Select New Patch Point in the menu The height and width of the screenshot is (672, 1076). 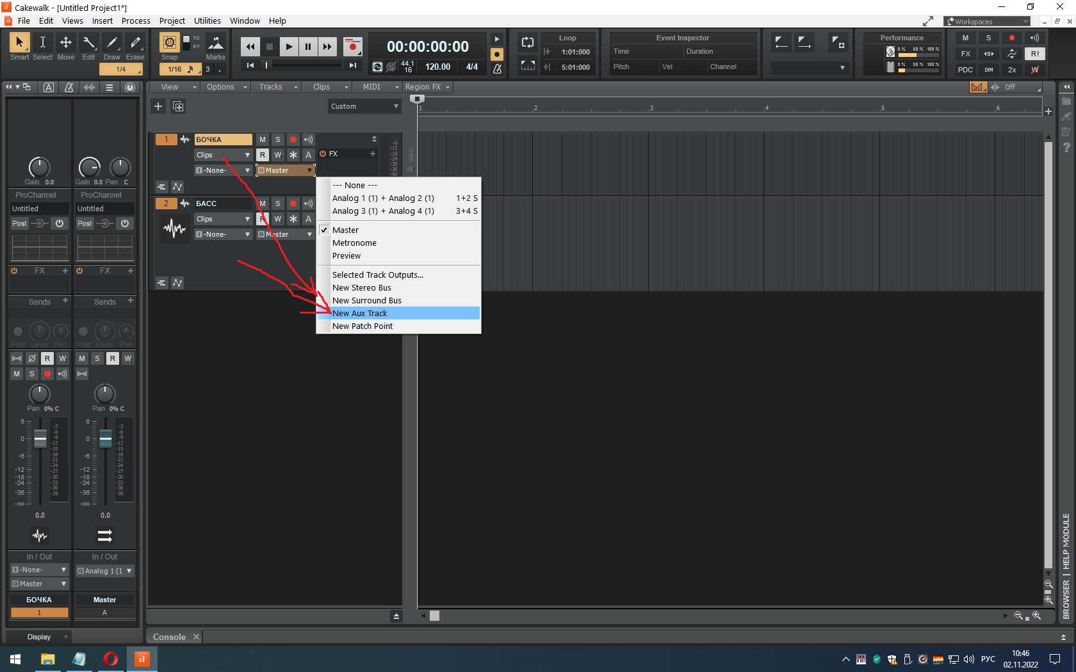[398, 326]
